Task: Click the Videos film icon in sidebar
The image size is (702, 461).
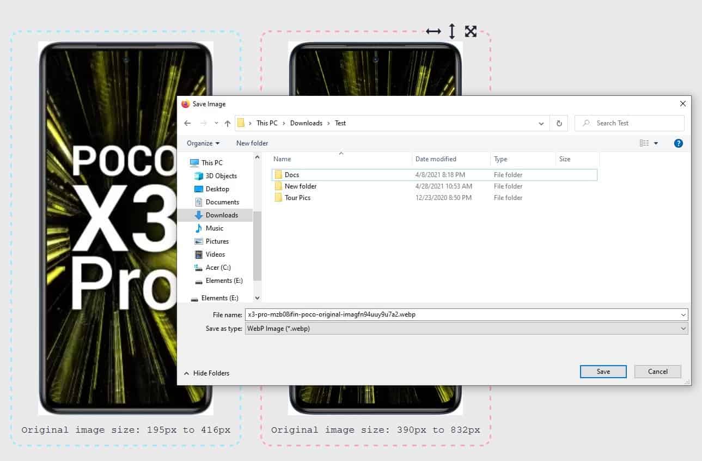Action: point(199,254)
